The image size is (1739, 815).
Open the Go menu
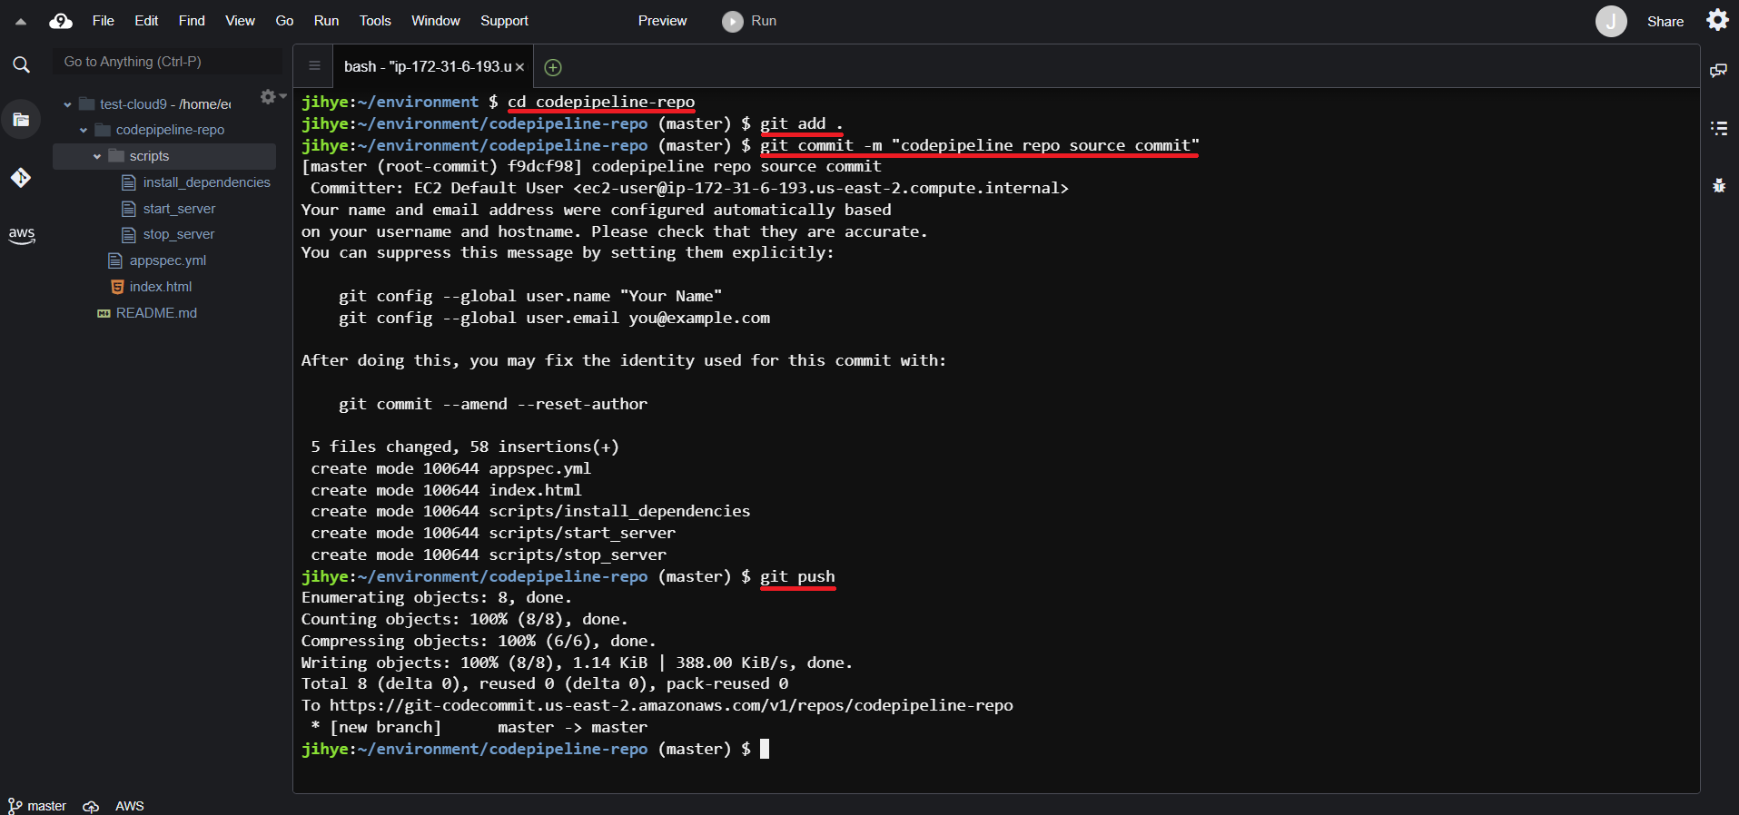(284, 21)
